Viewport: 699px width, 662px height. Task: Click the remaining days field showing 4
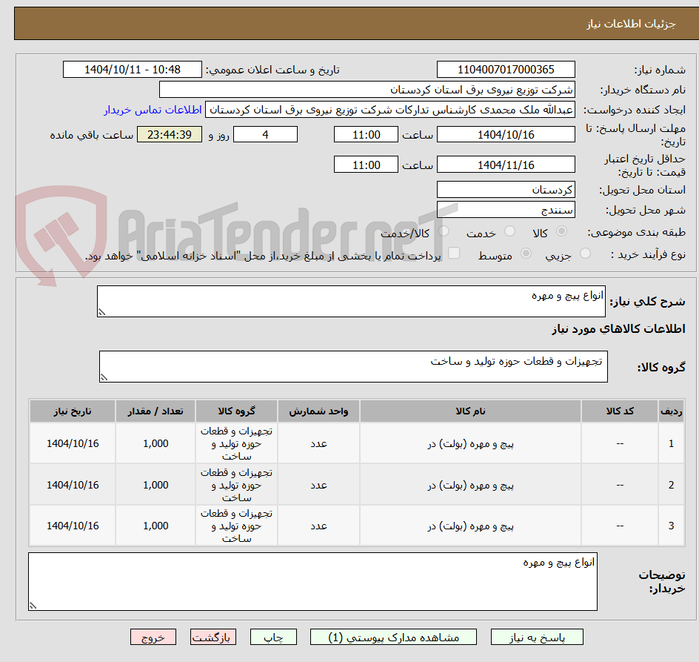(265, 134)
